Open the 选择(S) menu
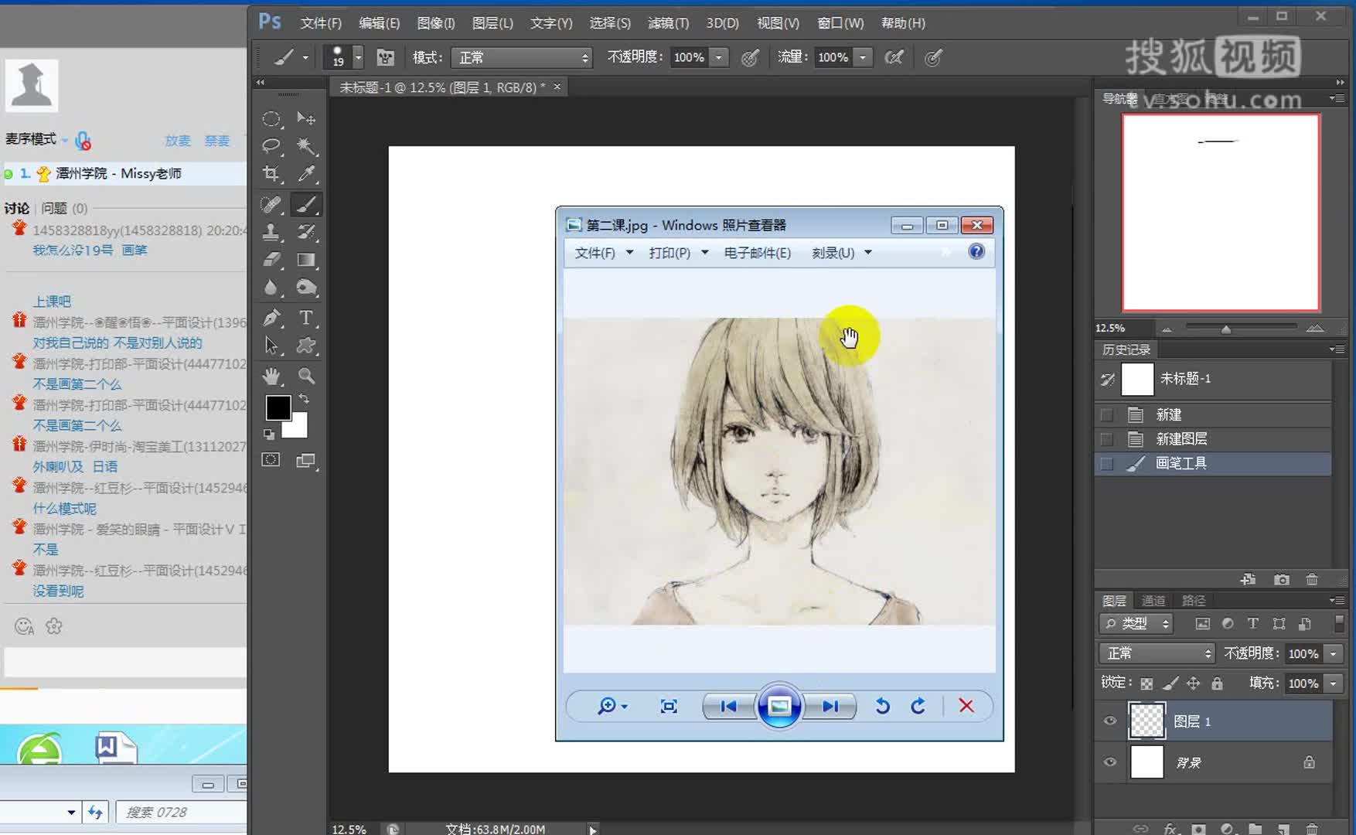The height and width of the screenshot is (835, 1356). tap(610, 23)
